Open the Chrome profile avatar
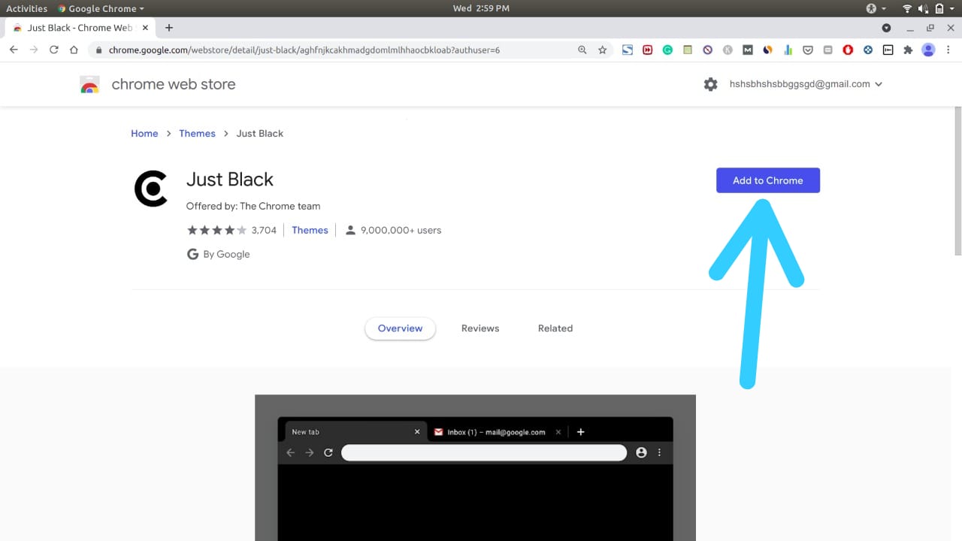 928,50
